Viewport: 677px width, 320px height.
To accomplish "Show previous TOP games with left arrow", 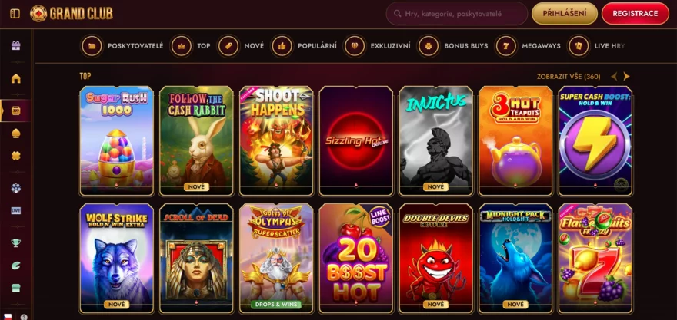I will click(614, 77).
